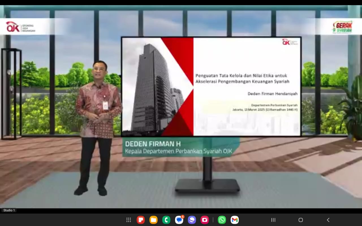Viewport: 362px width, 226px height.
Task: Select the Studio 1 label
Action: (8, 210)
